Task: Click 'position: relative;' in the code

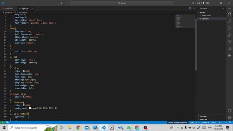Action: pos(26,51)
